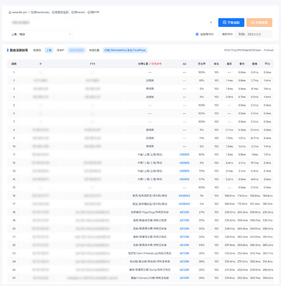Click the 局域网 location cell in hop 2

tap(150, 81)
